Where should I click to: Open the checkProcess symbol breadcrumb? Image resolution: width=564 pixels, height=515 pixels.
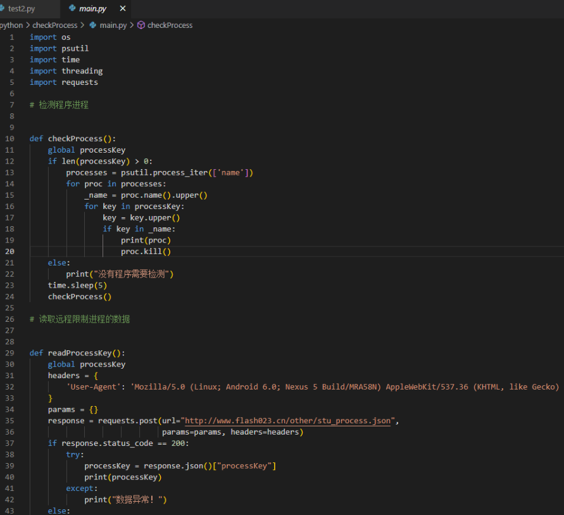point(170,25)
